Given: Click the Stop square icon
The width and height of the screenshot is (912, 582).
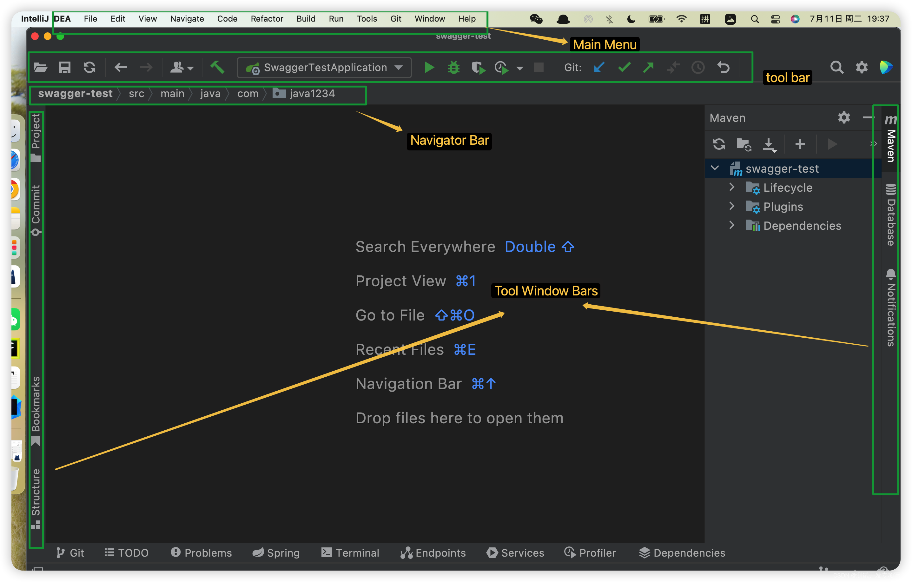Looking at the screenshot, I should tap(539, 68).
